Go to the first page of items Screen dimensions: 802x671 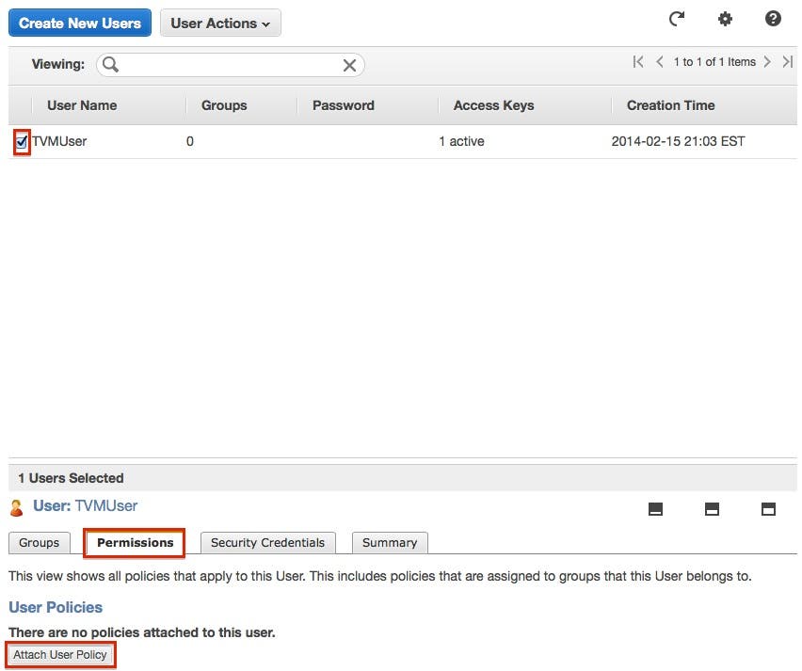[x=638, y=62]
